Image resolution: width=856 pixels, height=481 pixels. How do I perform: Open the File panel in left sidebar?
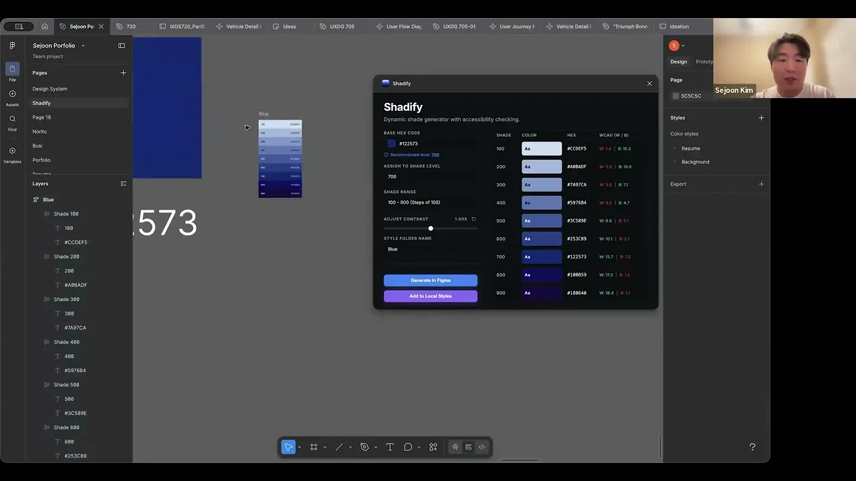tap(12, 72)
